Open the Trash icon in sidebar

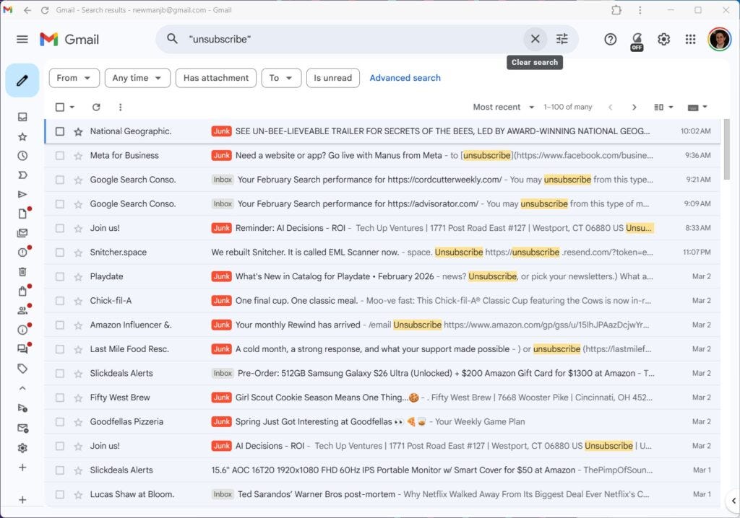(x=22, y=271)
